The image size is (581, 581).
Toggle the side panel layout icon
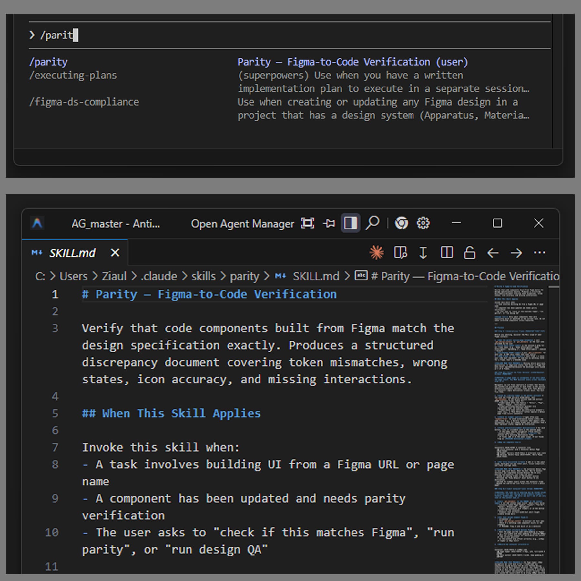(351, 223)
